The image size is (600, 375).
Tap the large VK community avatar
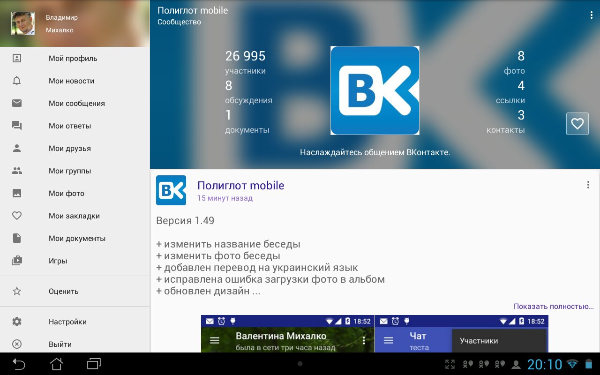click(x=375, y=90)
